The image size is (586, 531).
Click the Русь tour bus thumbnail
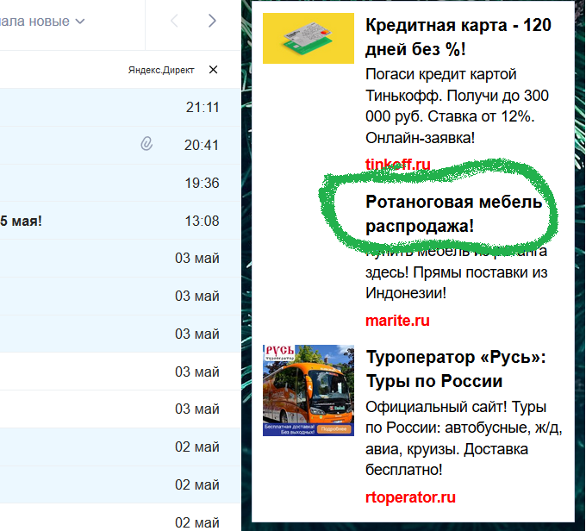[309, 390]
